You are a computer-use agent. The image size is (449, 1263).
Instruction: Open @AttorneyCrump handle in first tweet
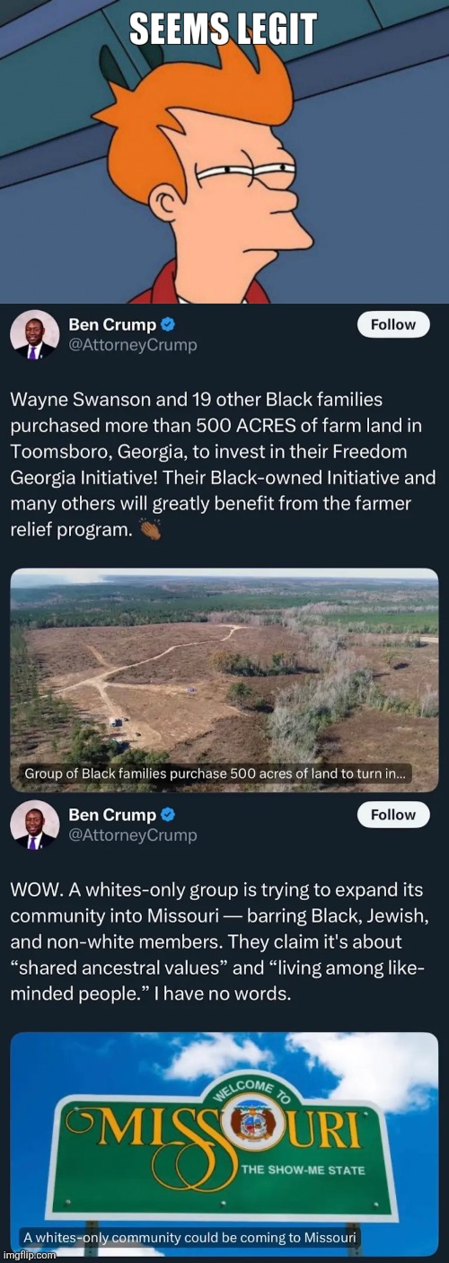[x=133, y=345]
